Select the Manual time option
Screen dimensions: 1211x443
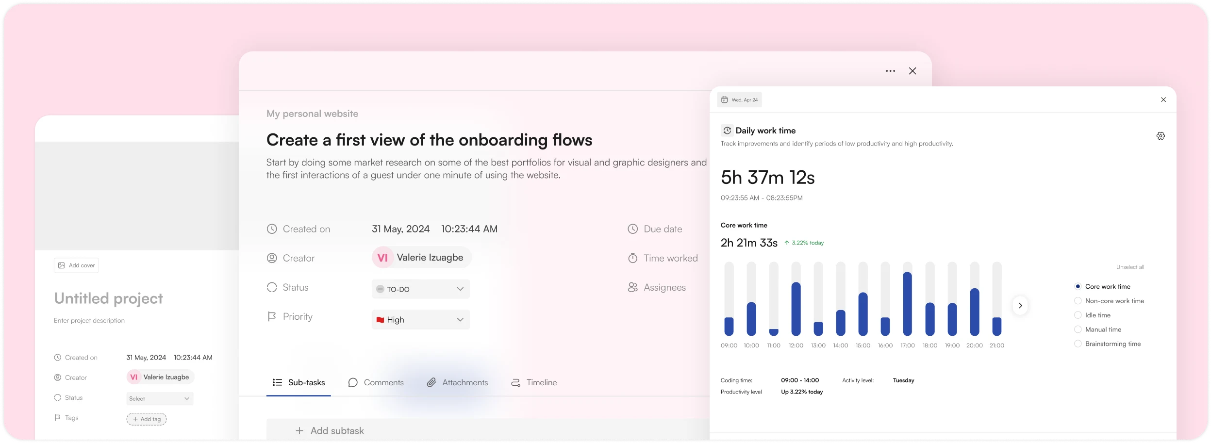click(1078, 329)
